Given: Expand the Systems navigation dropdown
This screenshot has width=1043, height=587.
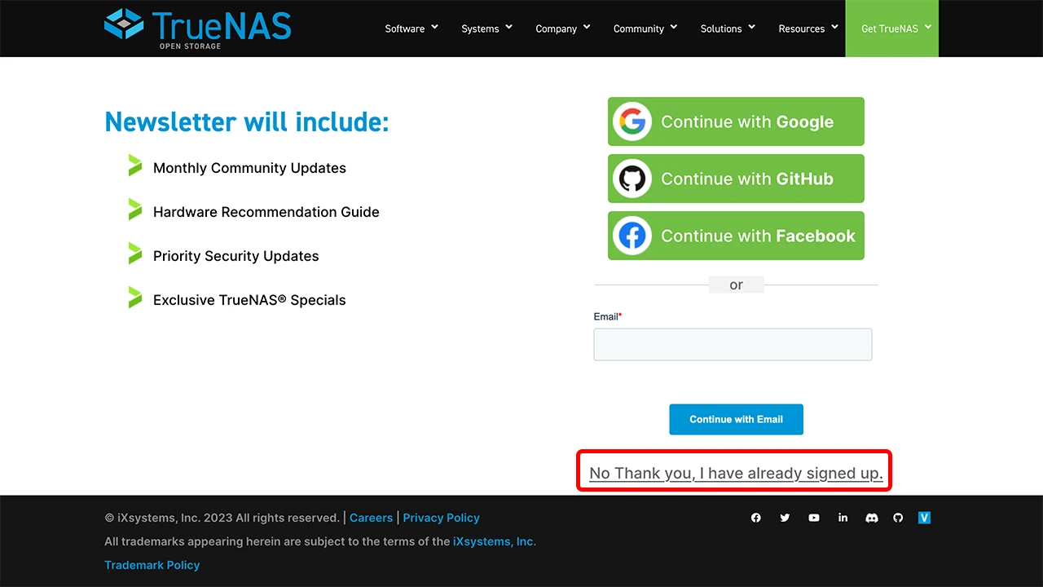Looking at the screenshot, I should [x=486, y=29].
